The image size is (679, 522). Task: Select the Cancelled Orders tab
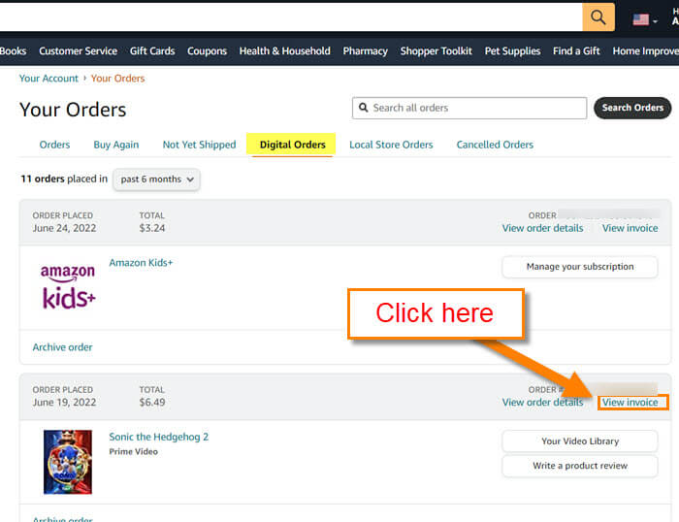495,145
